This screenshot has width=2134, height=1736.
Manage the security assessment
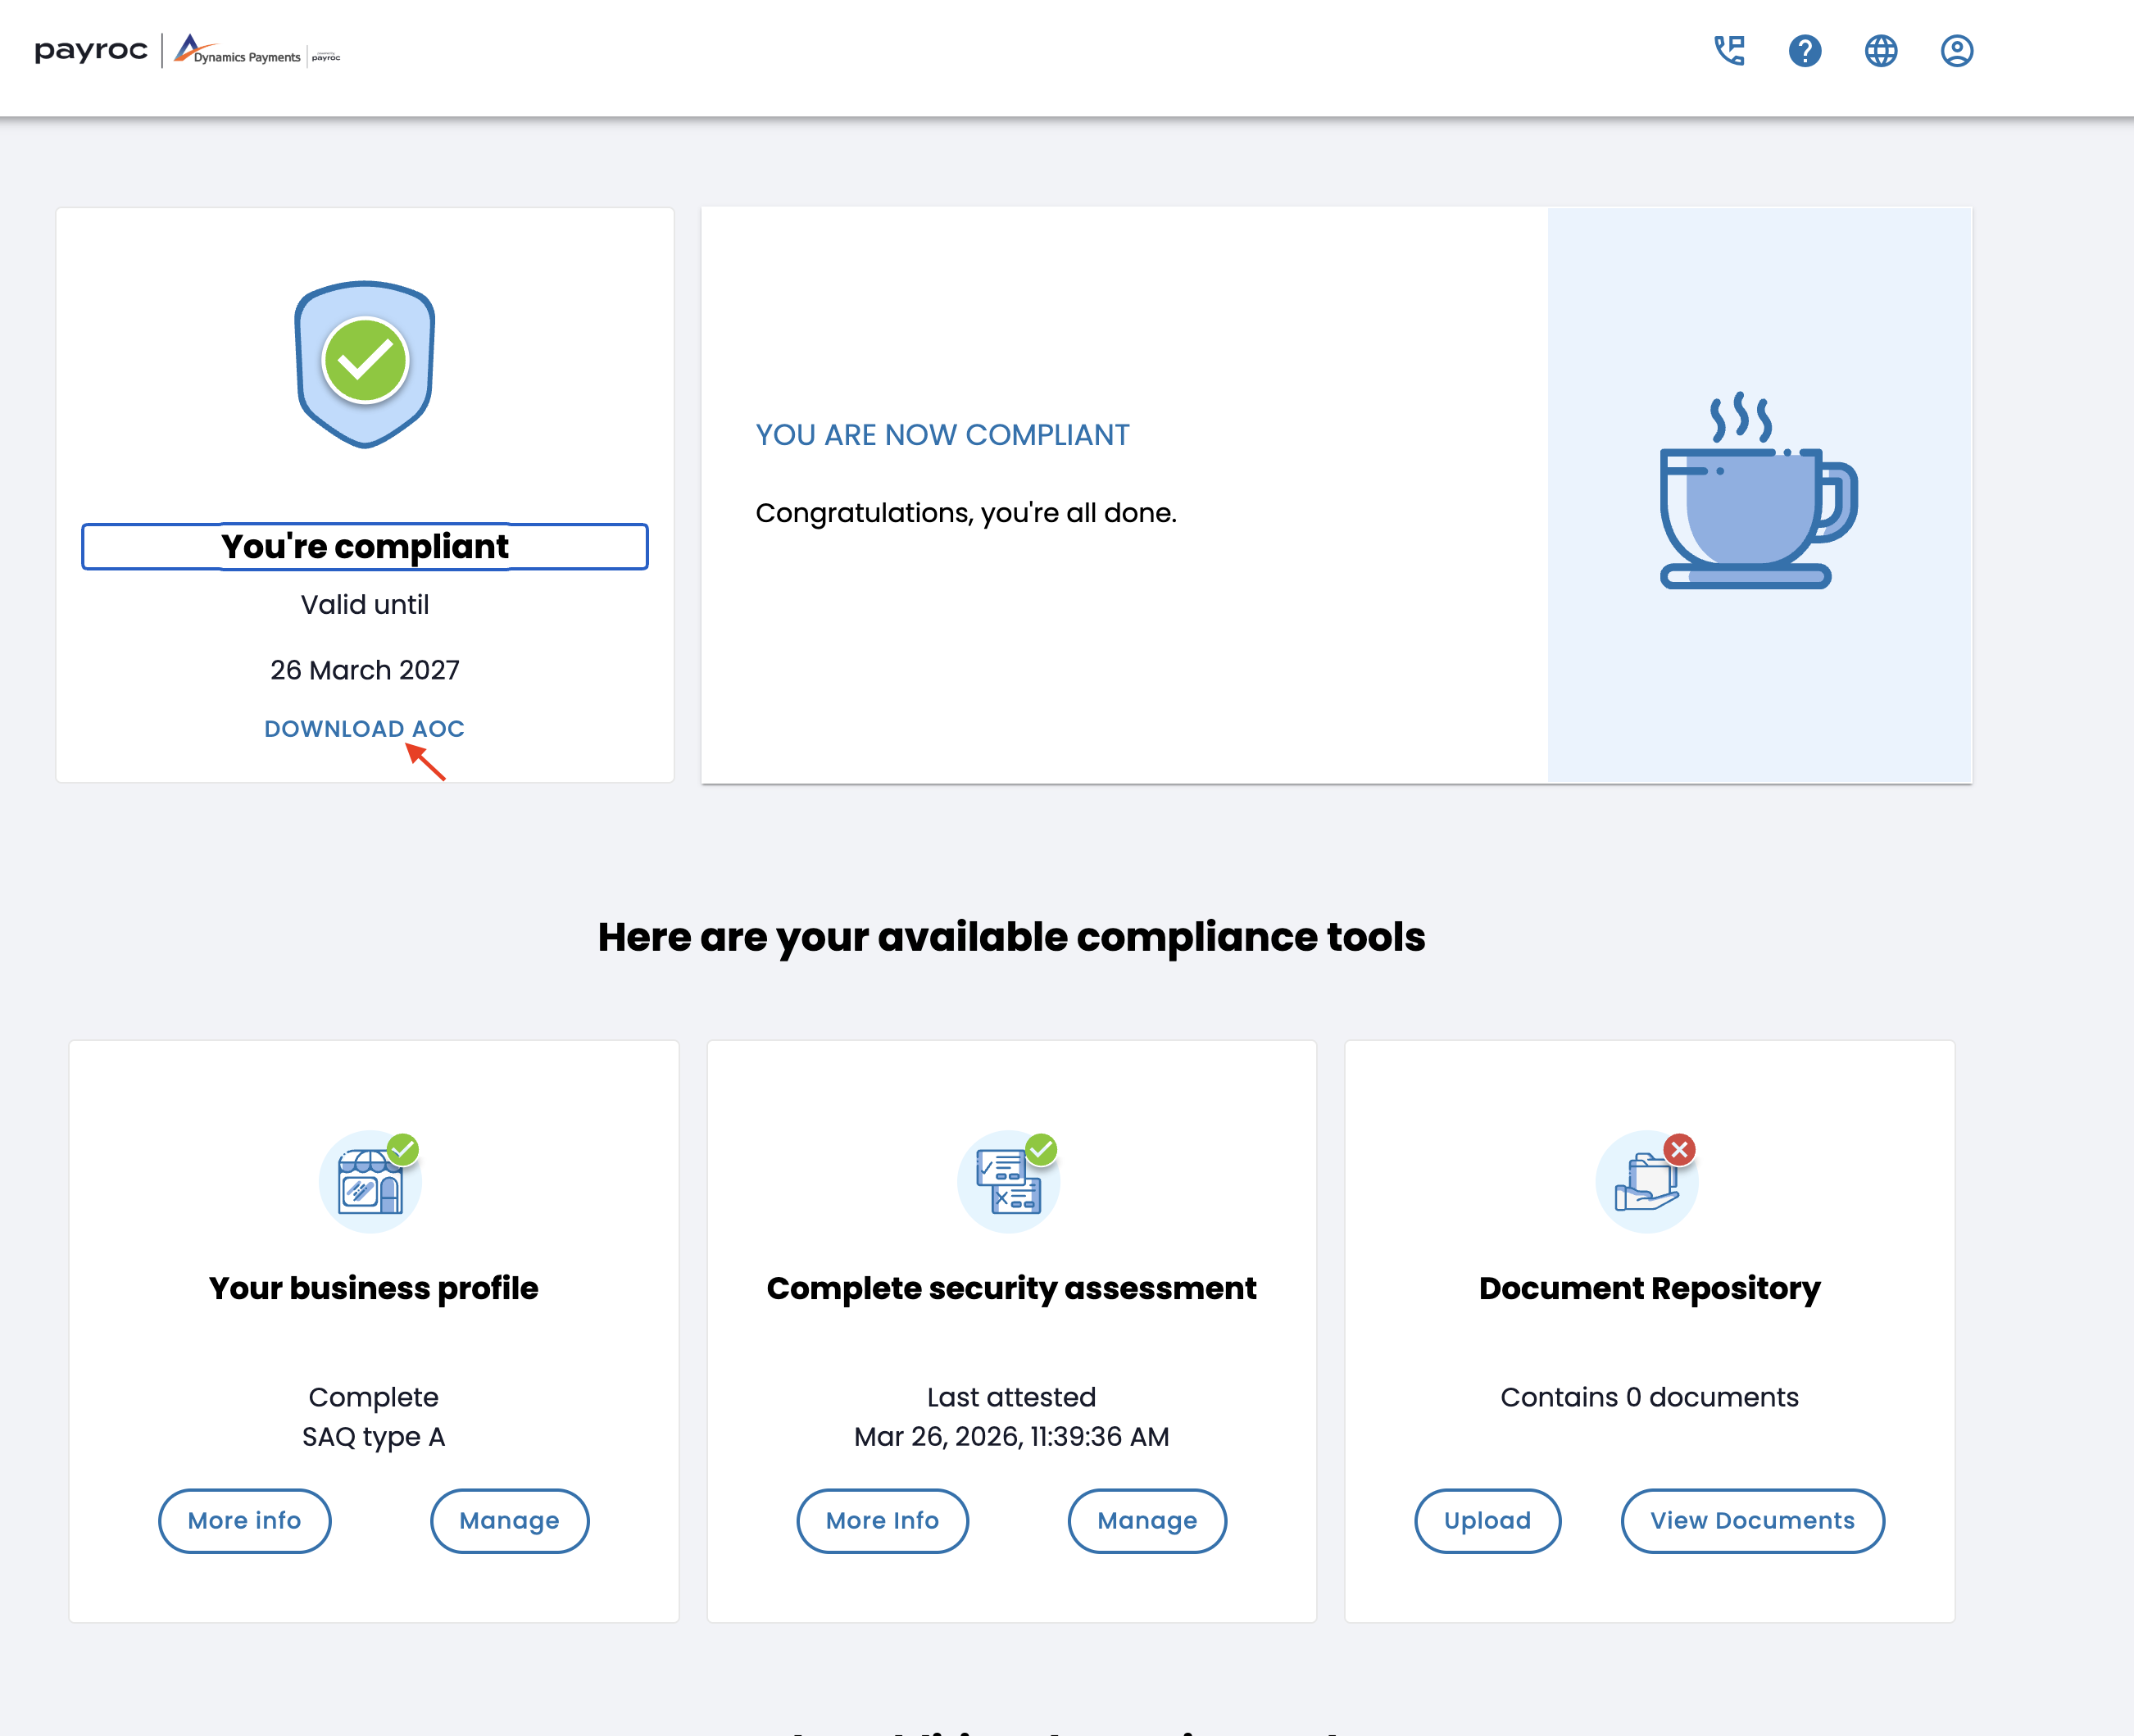pyautogui.click(x=1146, y=1520)
